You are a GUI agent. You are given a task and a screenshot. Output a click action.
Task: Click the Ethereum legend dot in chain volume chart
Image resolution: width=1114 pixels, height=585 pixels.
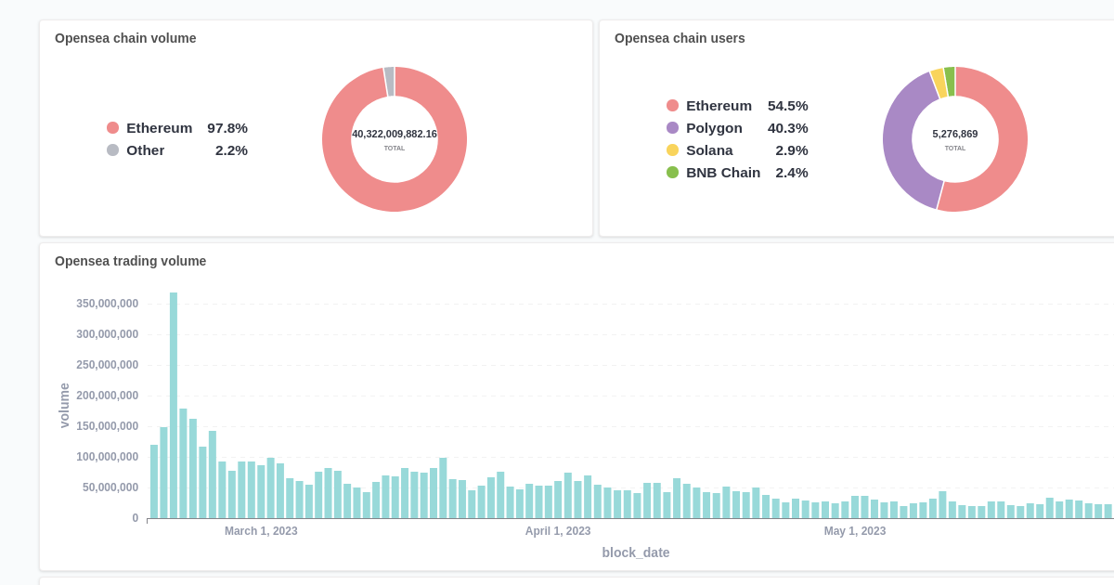115,128
